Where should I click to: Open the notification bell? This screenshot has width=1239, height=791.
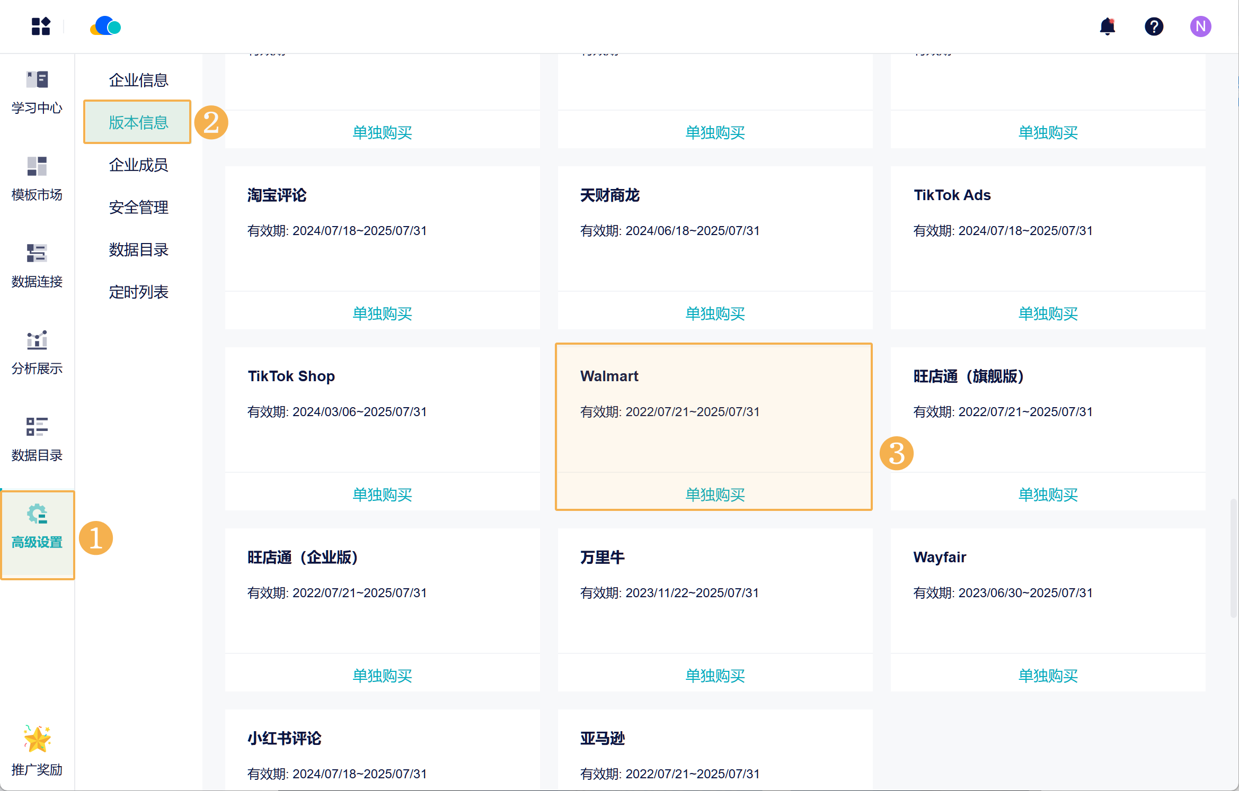point(1107,26)
